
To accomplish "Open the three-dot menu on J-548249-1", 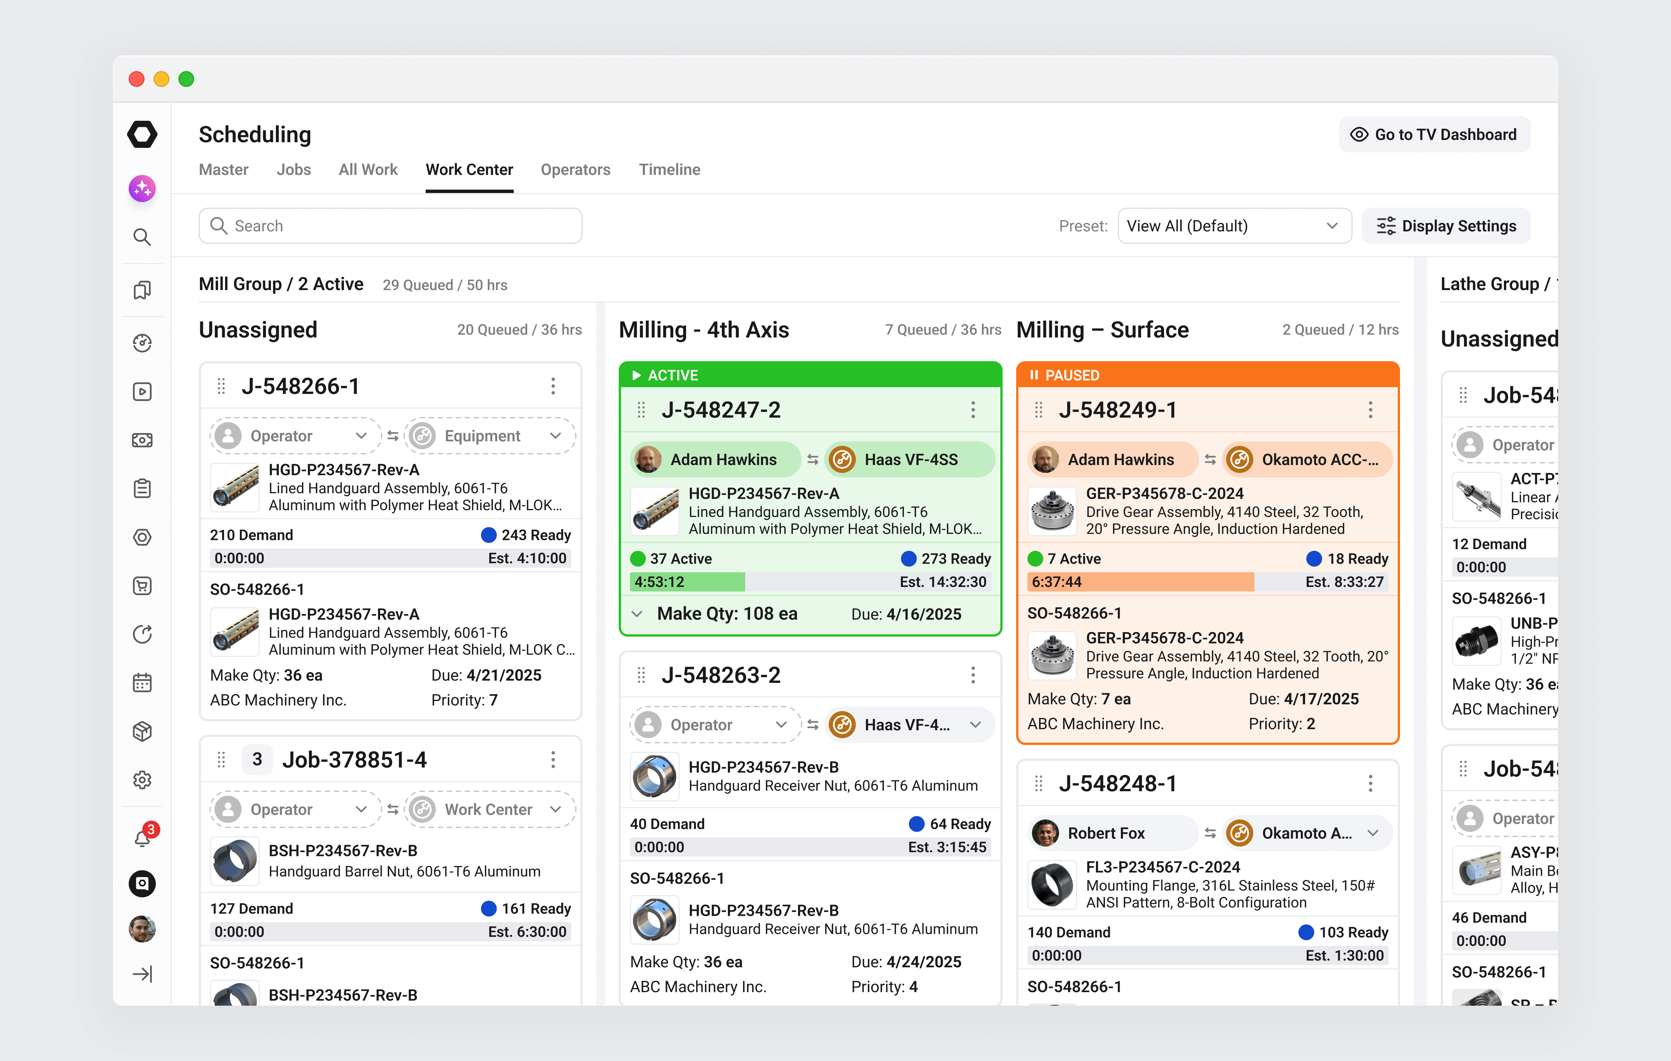I will (1371, 410).
